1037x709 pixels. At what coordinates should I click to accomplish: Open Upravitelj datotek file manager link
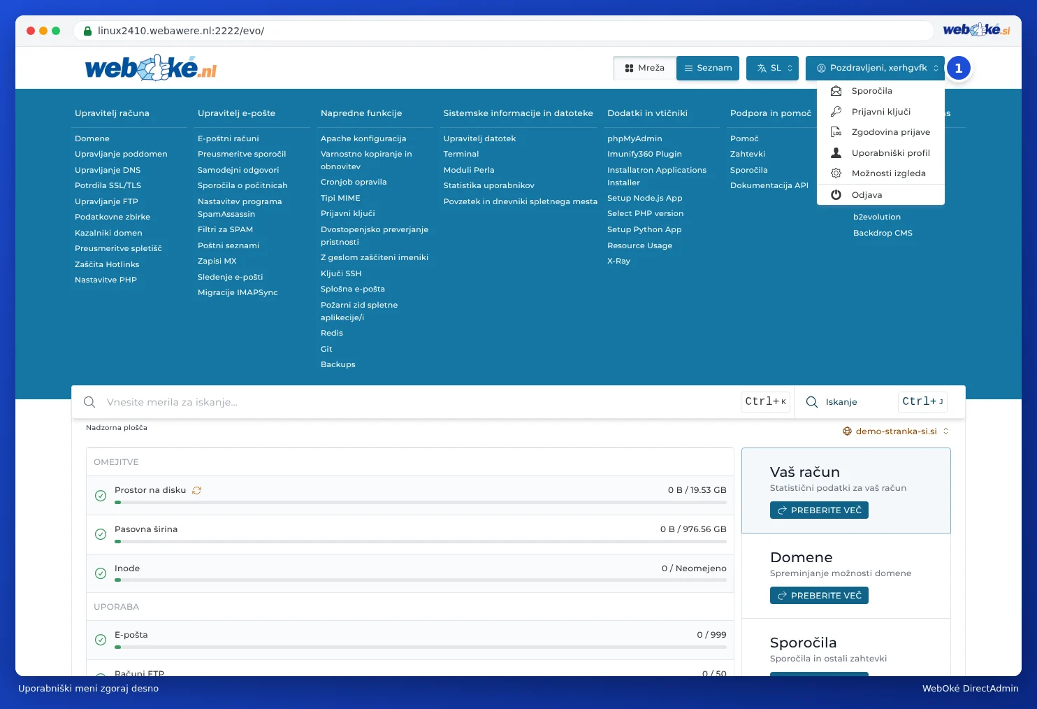479,138
